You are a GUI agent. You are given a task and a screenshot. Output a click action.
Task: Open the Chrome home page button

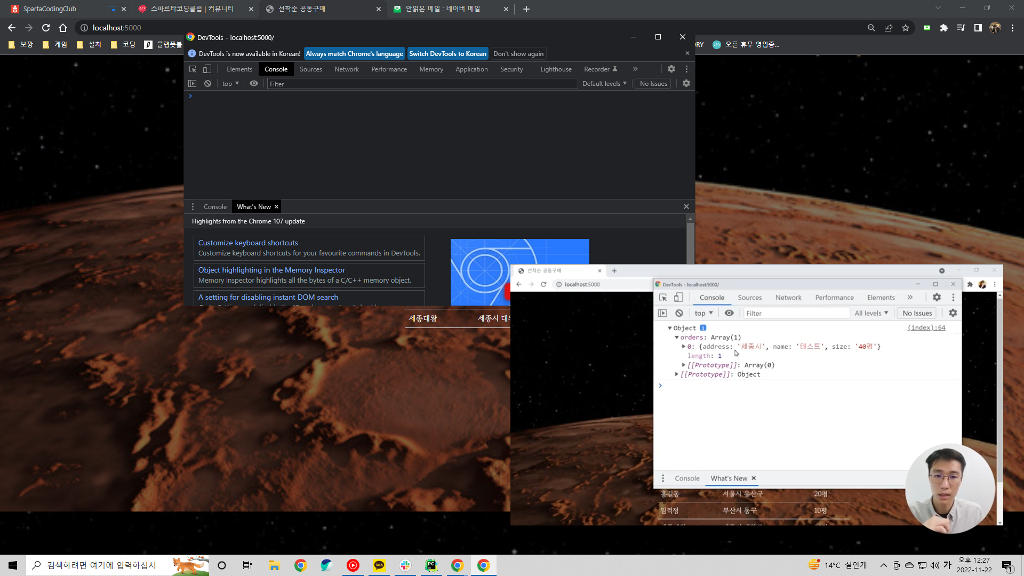coord(63,28)
